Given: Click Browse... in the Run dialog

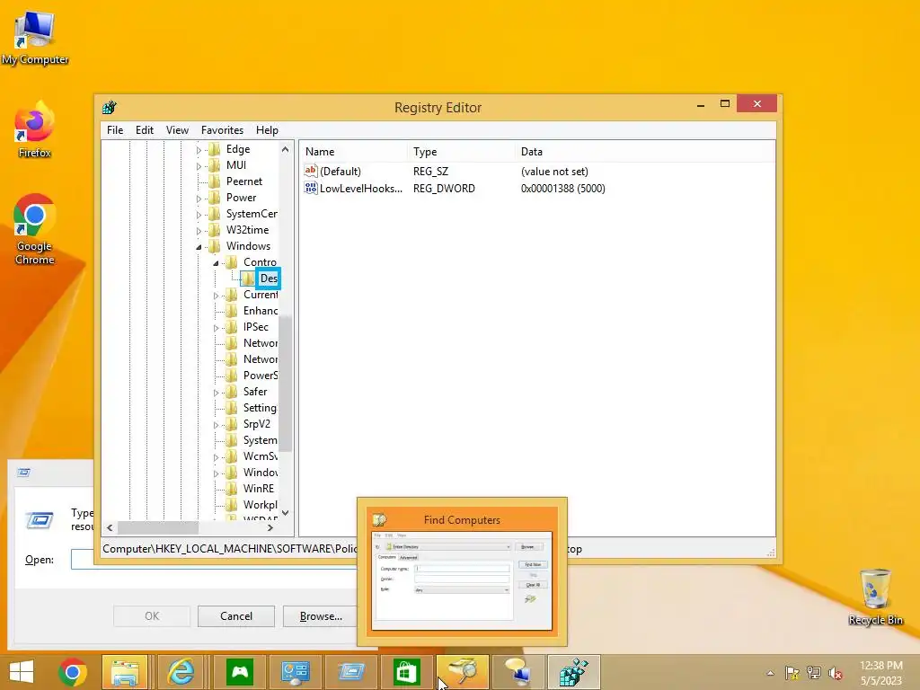Looking at the screenshot, I should click(x=320, y=616).
